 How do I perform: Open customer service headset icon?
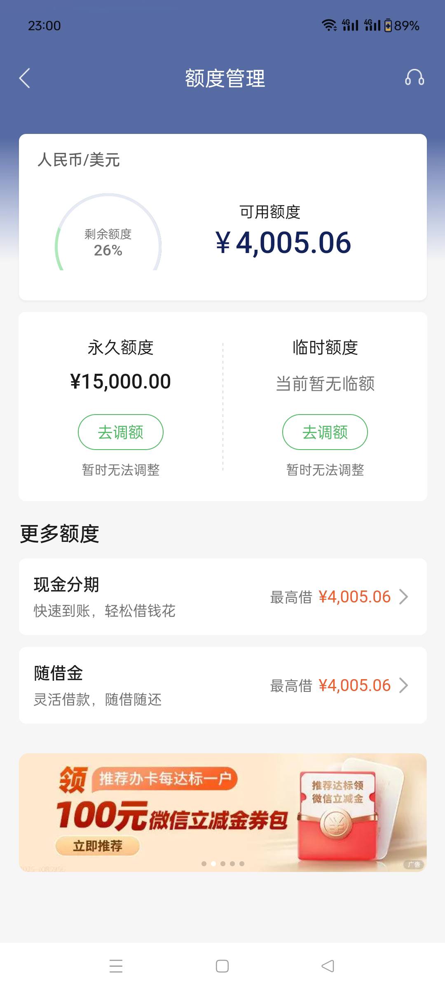tap(415, 77)
